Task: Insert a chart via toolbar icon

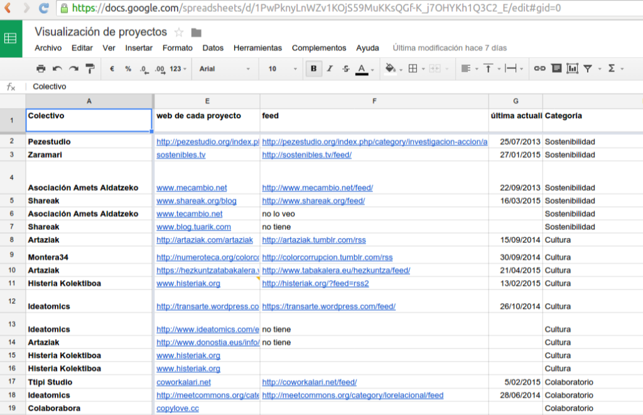Action: 572,68
